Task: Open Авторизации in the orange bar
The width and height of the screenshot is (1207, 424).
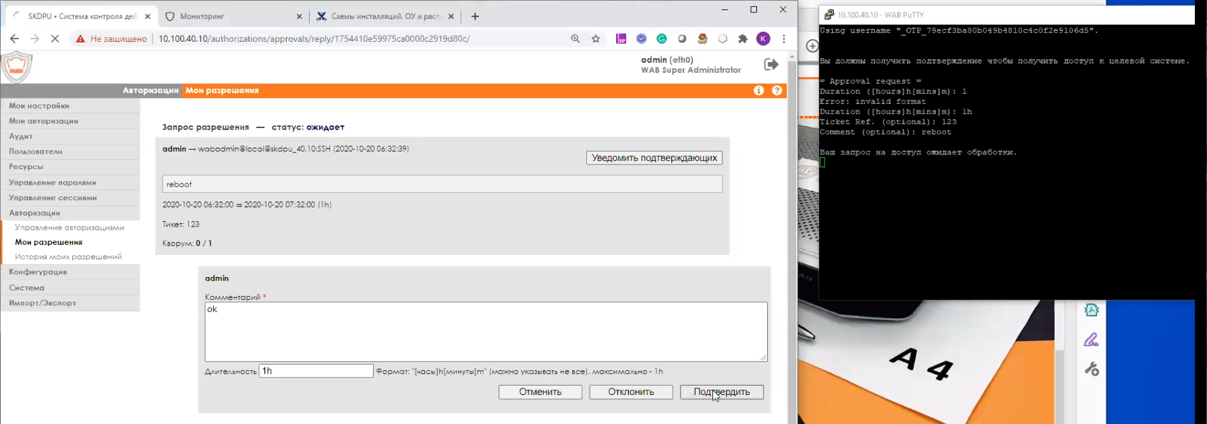Action: point(150,90)
